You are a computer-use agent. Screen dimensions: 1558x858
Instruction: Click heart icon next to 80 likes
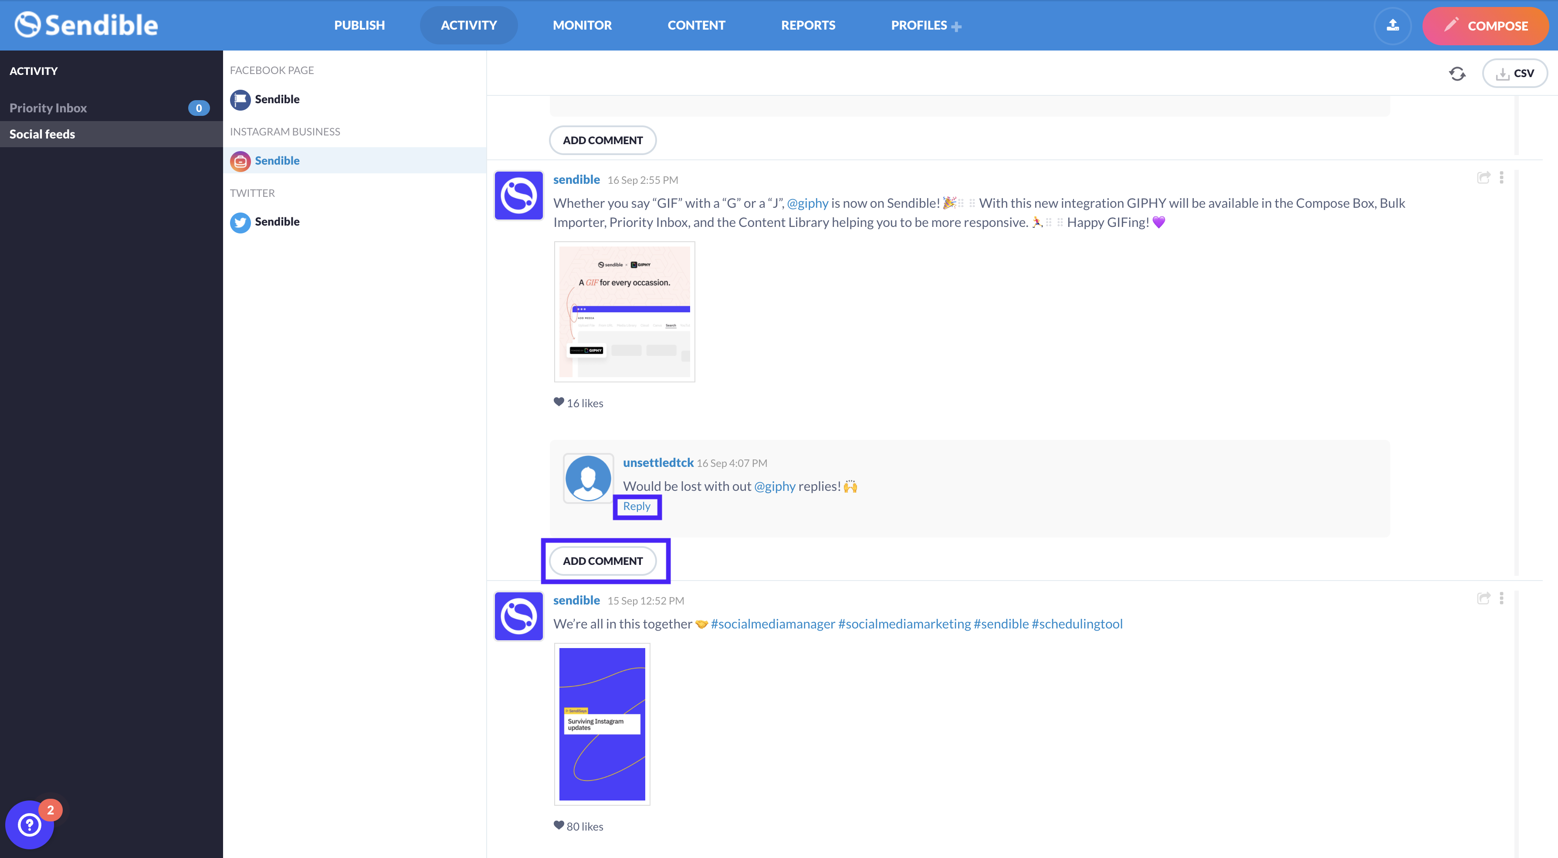pos(558,825)
